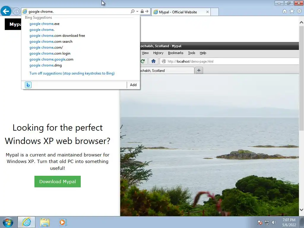The image size is (304, 228).
Task: Click the search magnifier in address bar
Action: (133, 12)
